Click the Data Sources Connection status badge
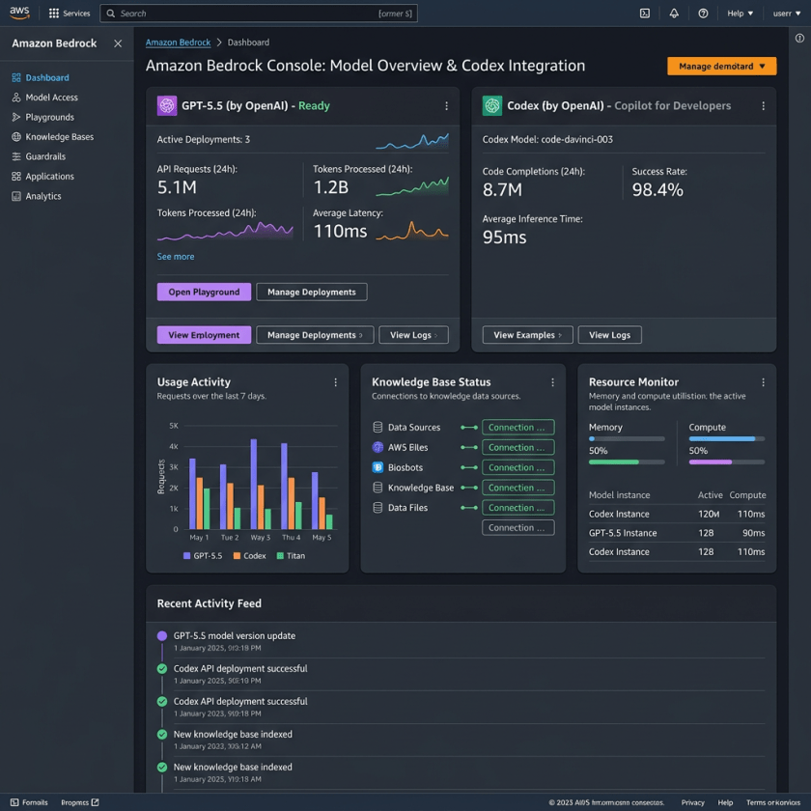811x811 pixels. coord(517,427)
